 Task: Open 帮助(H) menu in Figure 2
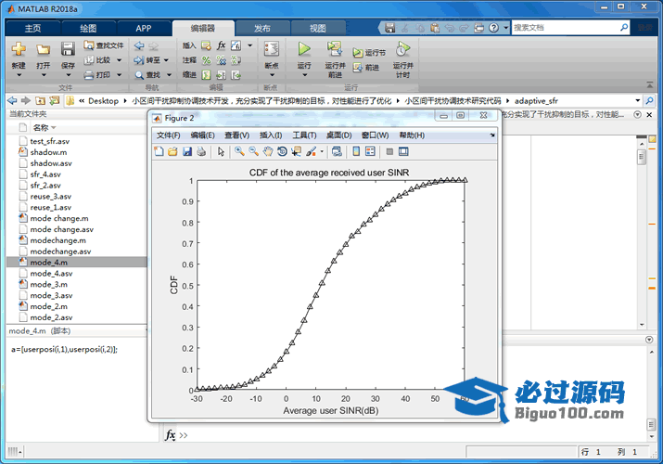click(412, 135)
